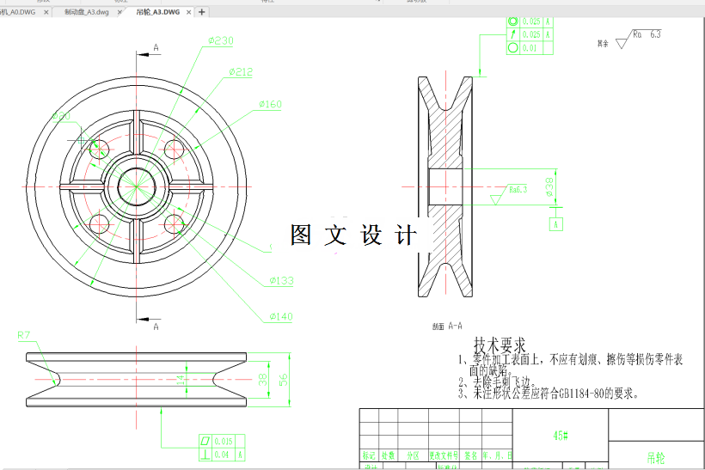Select the technical requirement line mentioning GB1184-80
The image size is (705, 470).
coord(548,394)
